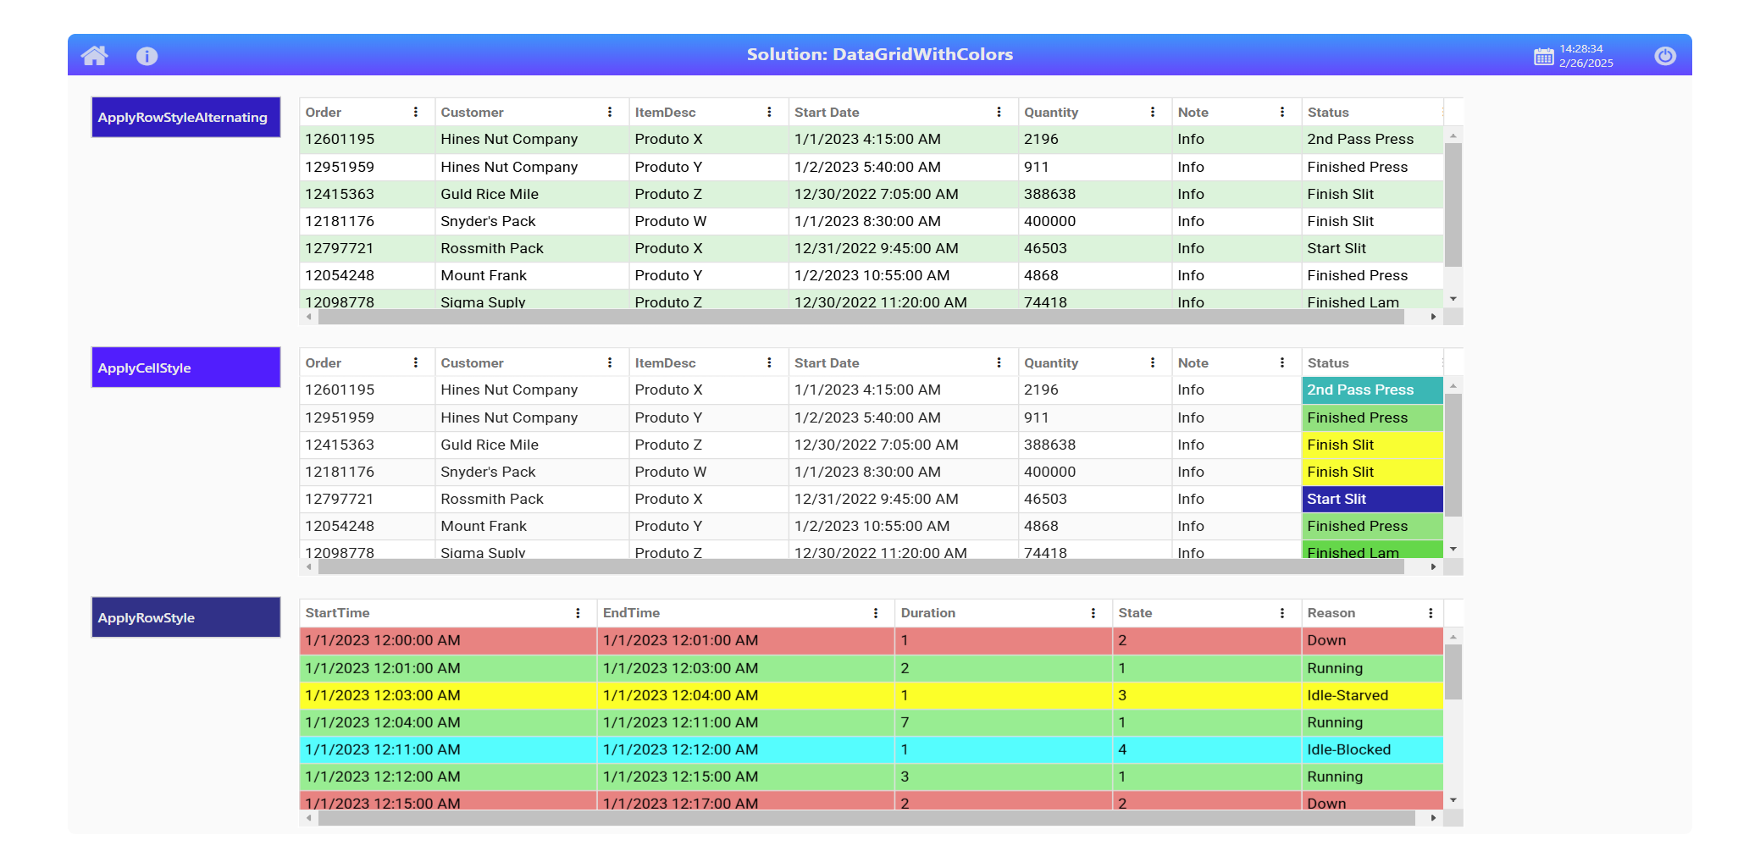The width and height of the screenshot is (1760, 868).
Task: Select the cyan 'Idle-Blocked' row reason
Action: (1348, 749)
